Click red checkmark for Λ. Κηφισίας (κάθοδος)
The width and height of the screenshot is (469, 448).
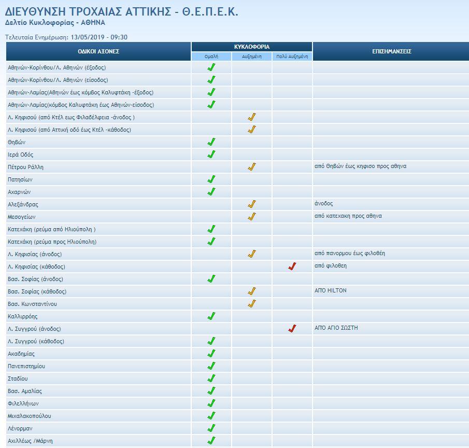pos(292,267)
